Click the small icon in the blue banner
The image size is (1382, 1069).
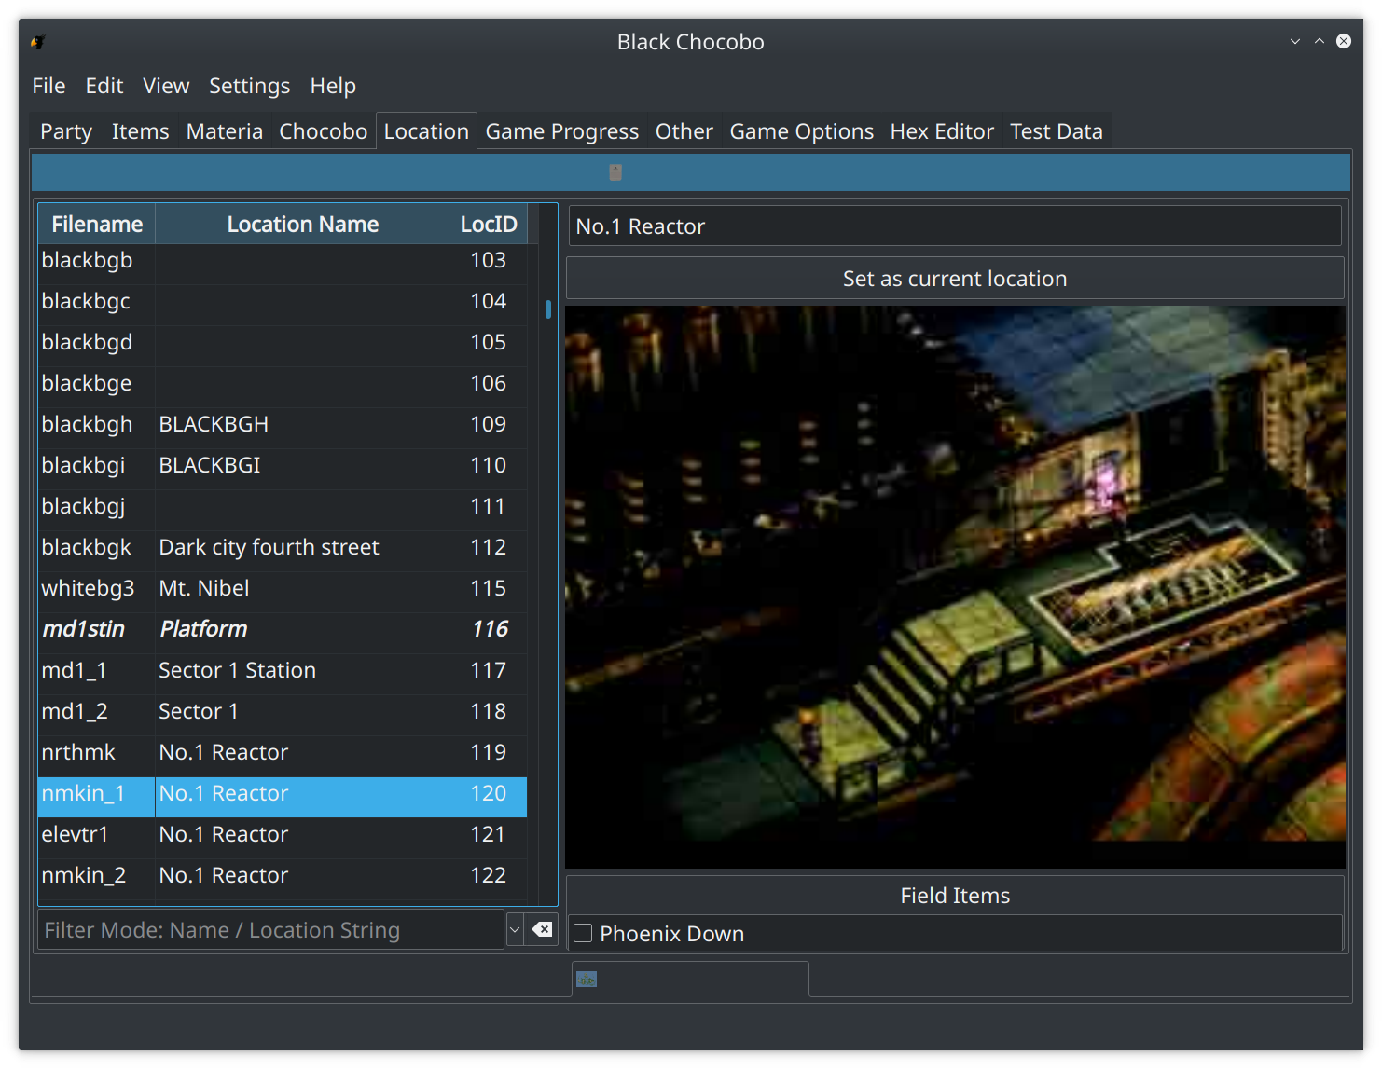point(615,172)
